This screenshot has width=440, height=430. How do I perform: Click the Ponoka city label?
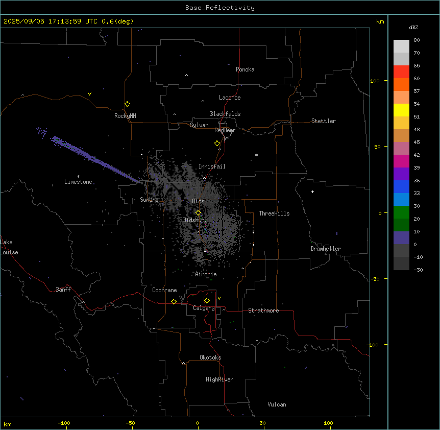245,69
